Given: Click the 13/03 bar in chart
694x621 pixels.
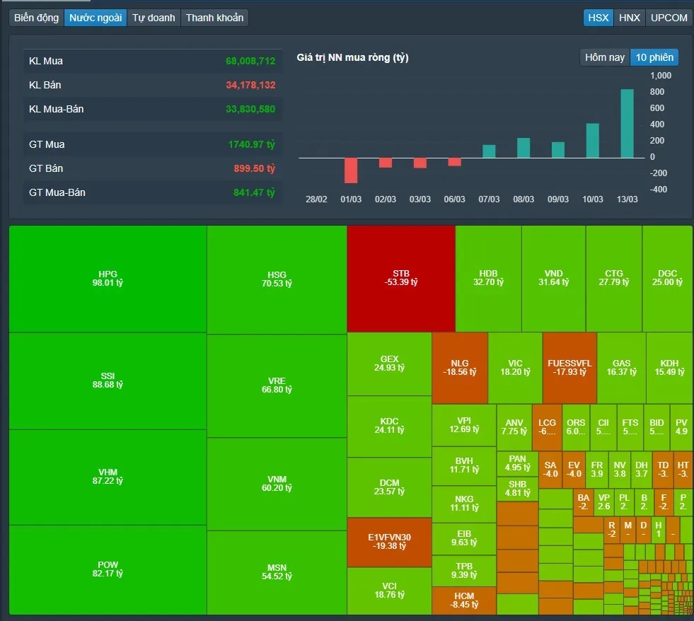Looking at the screenshot, I should pos(627,124).
